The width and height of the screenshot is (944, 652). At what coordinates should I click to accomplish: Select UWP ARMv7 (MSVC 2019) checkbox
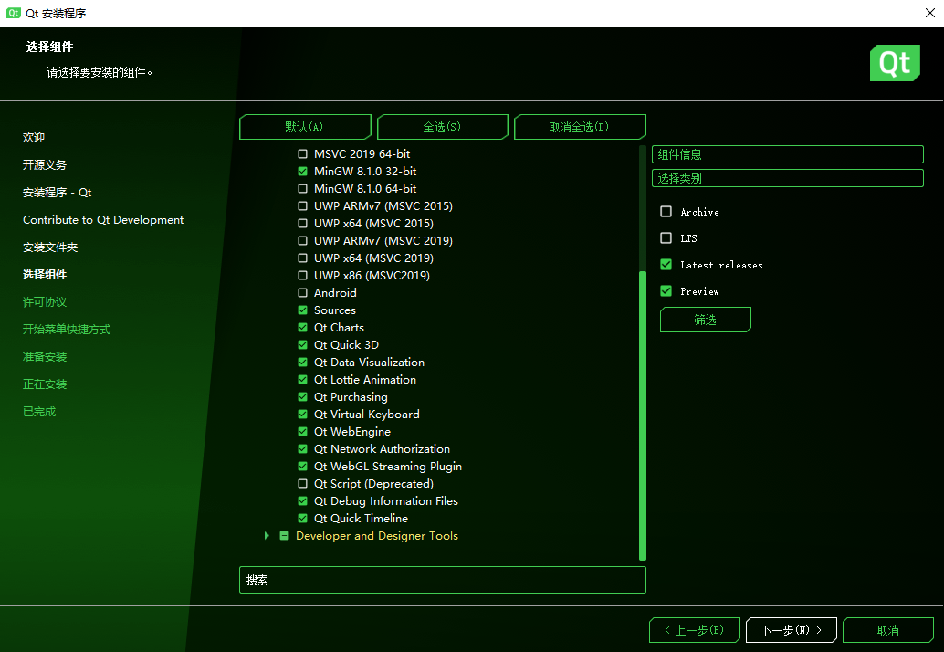coord(303,241)
